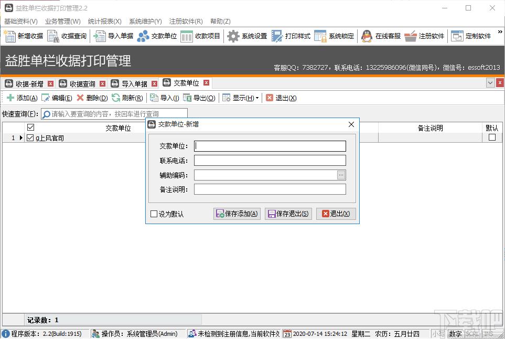
Task: Open the 业务管理(W) menu
Action: tap(62, 22)
